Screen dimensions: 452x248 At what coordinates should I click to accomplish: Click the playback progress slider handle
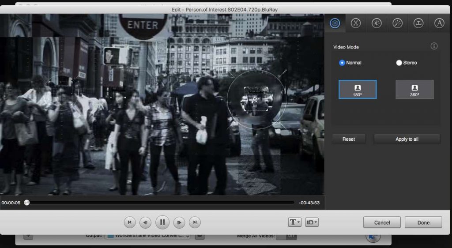point(27,203)
